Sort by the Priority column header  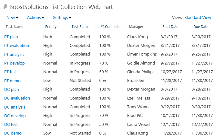(51, 27)
